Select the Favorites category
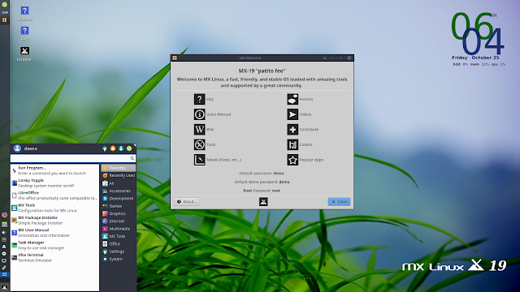The height and width of the screenshot is (292, 520). click(x=118, y=168)
